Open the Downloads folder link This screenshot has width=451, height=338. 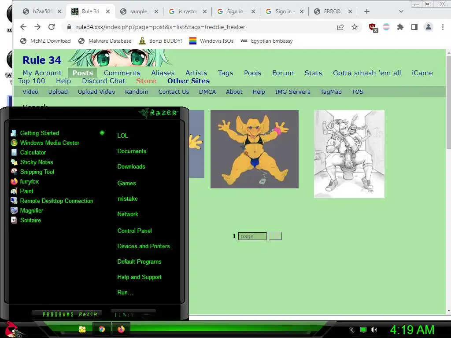click(131, 167)
